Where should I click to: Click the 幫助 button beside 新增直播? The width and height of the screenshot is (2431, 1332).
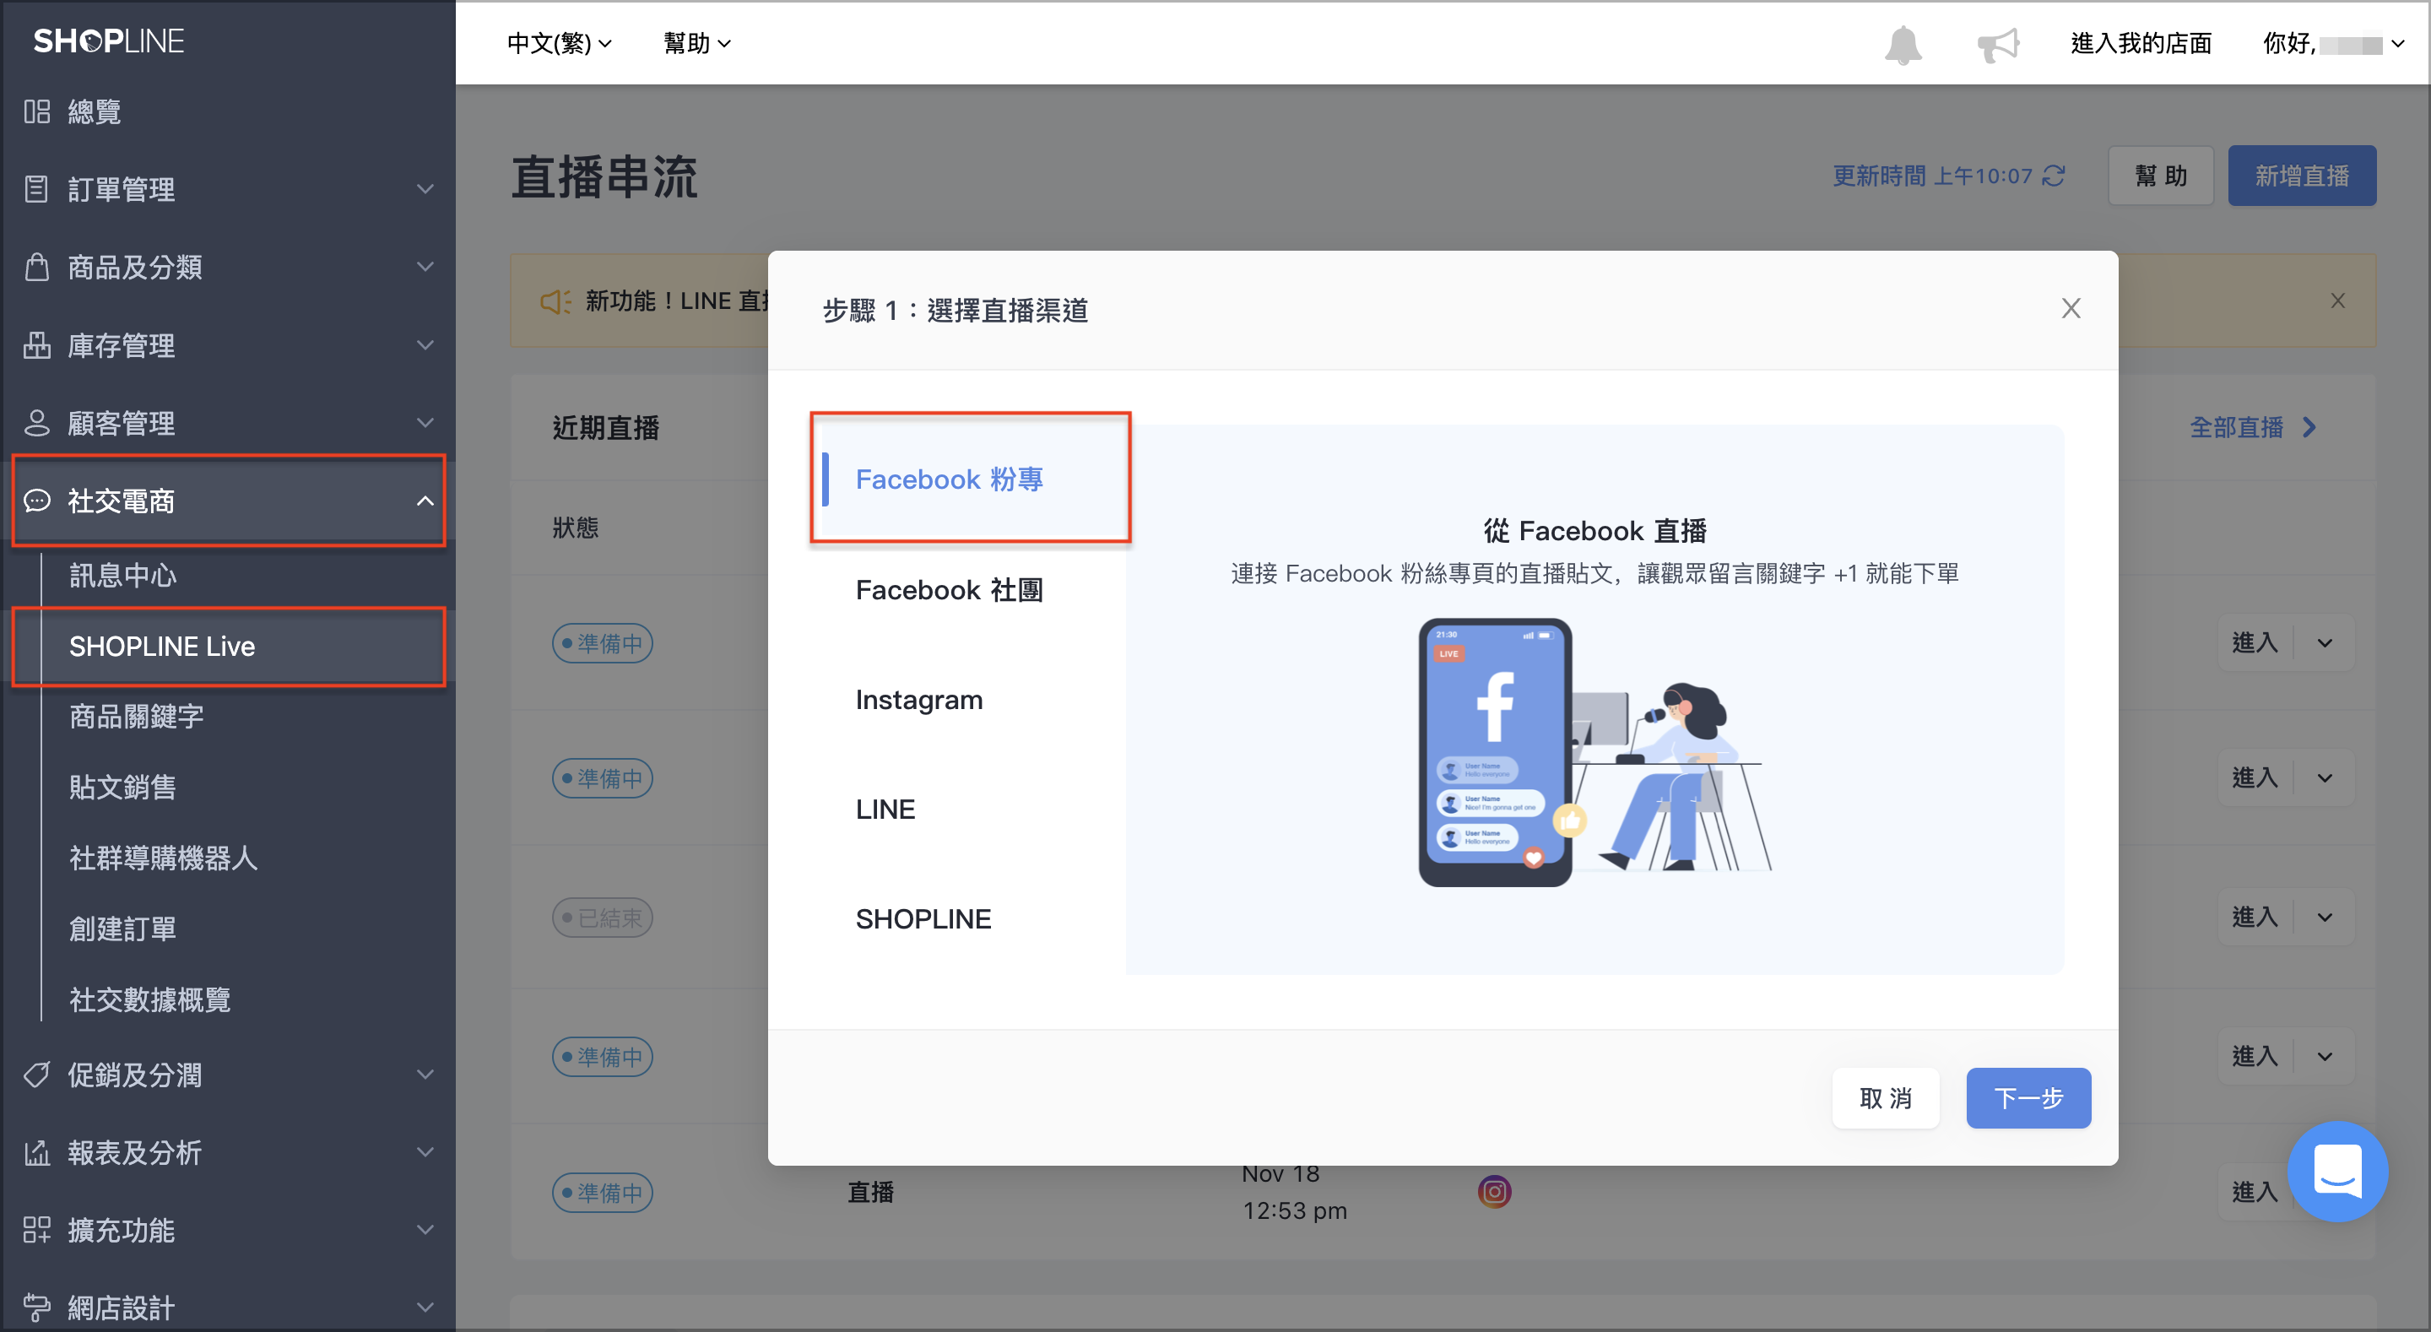(2160, 176)
